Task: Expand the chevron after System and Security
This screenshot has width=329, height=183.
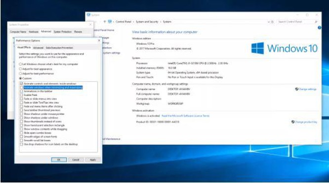Action: coord(161,22)
